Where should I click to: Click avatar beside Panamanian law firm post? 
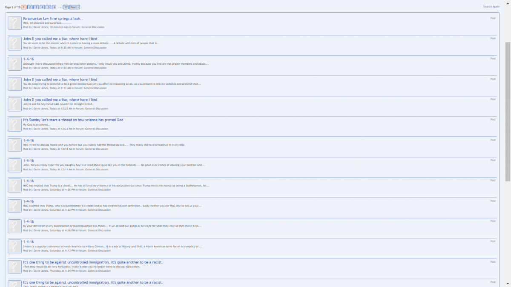[x=14, y=23]
